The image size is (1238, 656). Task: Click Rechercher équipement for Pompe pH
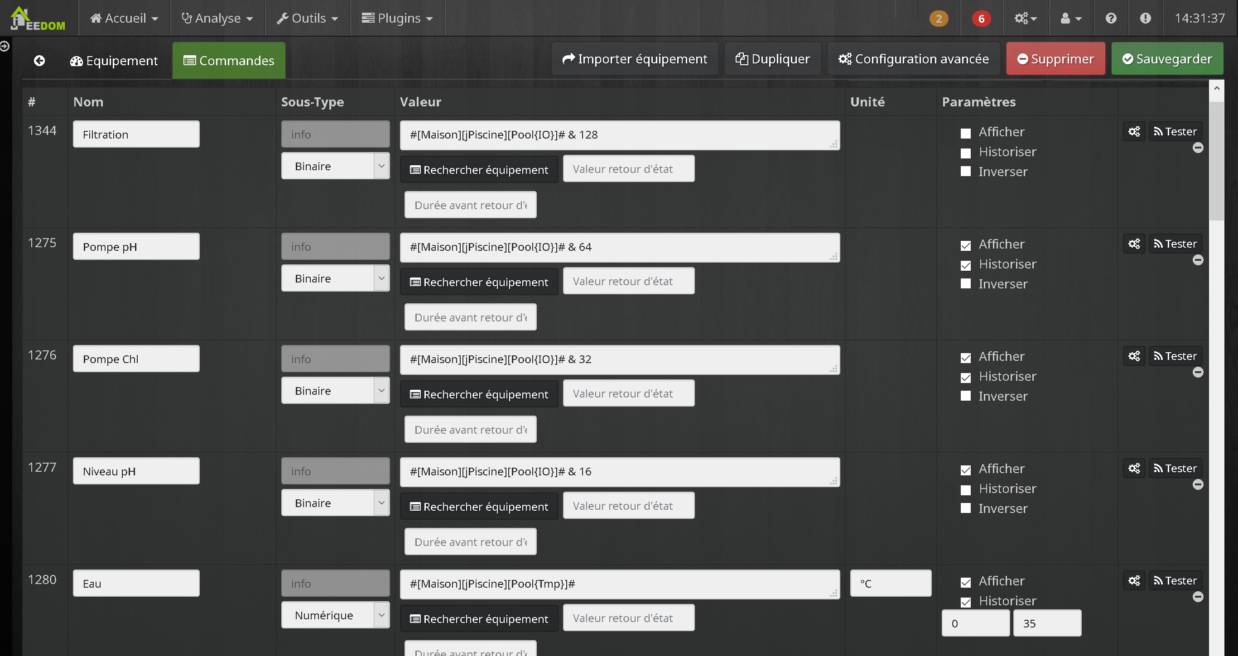pyautogui.click(x=479, y=282)
